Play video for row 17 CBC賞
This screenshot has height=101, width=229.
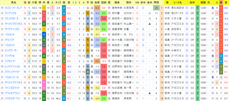point(187,93)
